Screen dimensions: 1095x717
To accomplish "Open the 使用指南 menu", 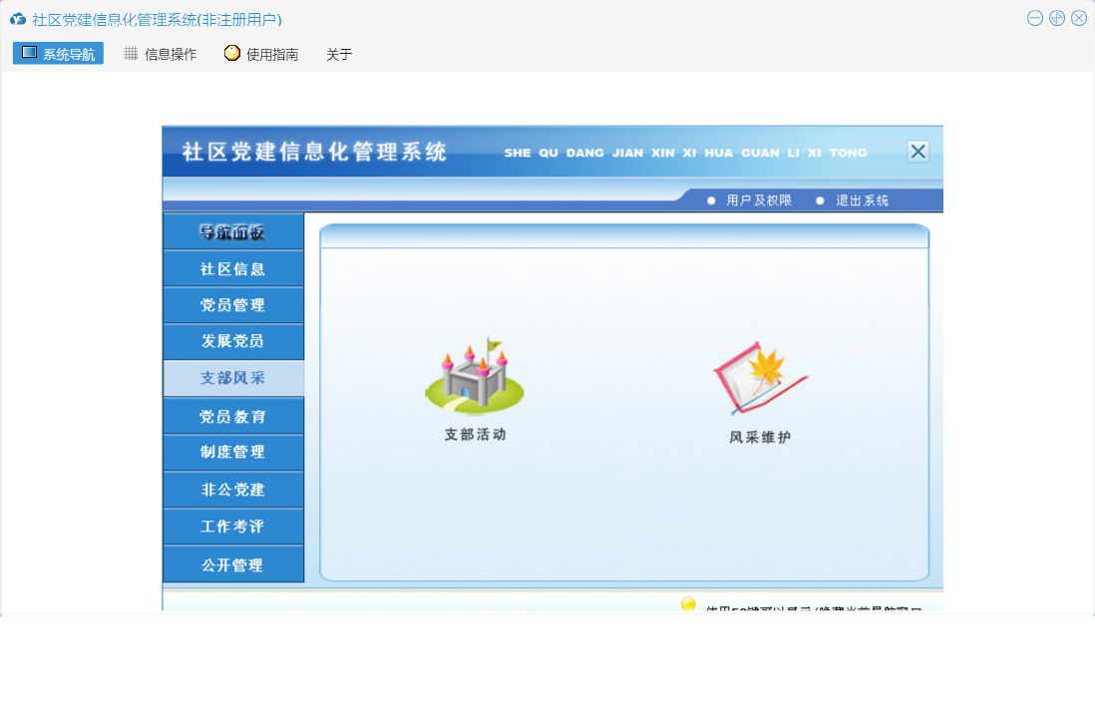I will point(262,54).
